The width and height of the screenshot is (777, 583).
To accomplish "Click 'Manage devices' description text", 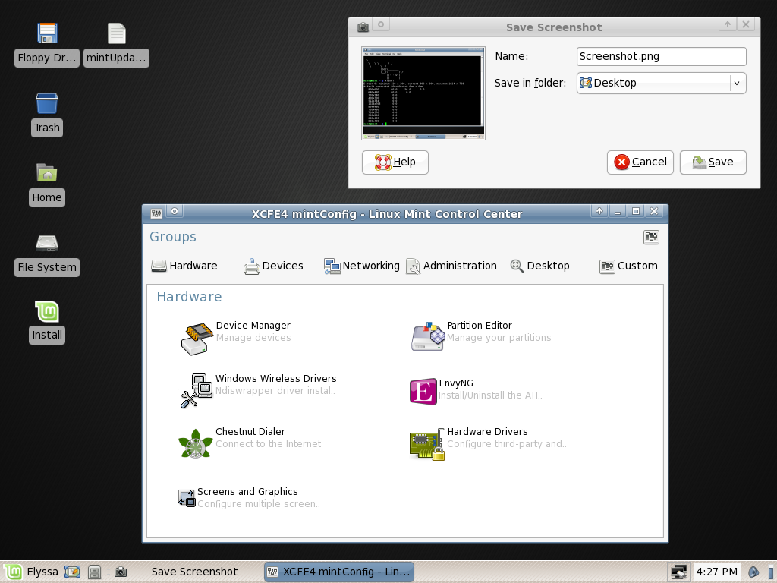I will point(253,338).
